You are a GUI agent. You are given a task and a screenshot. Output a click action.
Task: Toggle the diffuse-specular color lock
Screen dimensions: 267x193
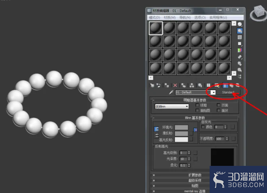(x=156, y=136)
